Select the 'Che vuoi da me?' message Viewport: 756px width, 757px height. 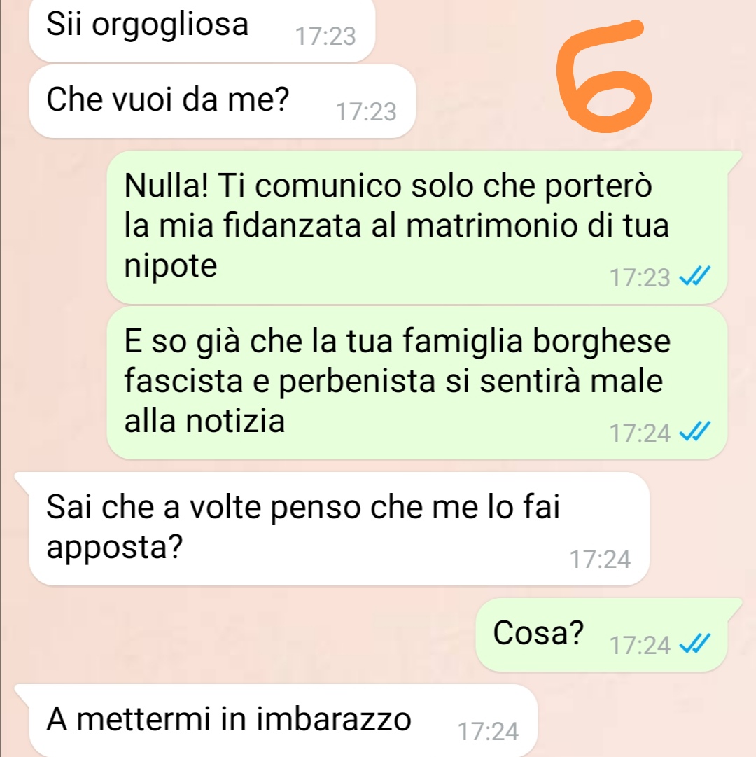click(223, 102)
